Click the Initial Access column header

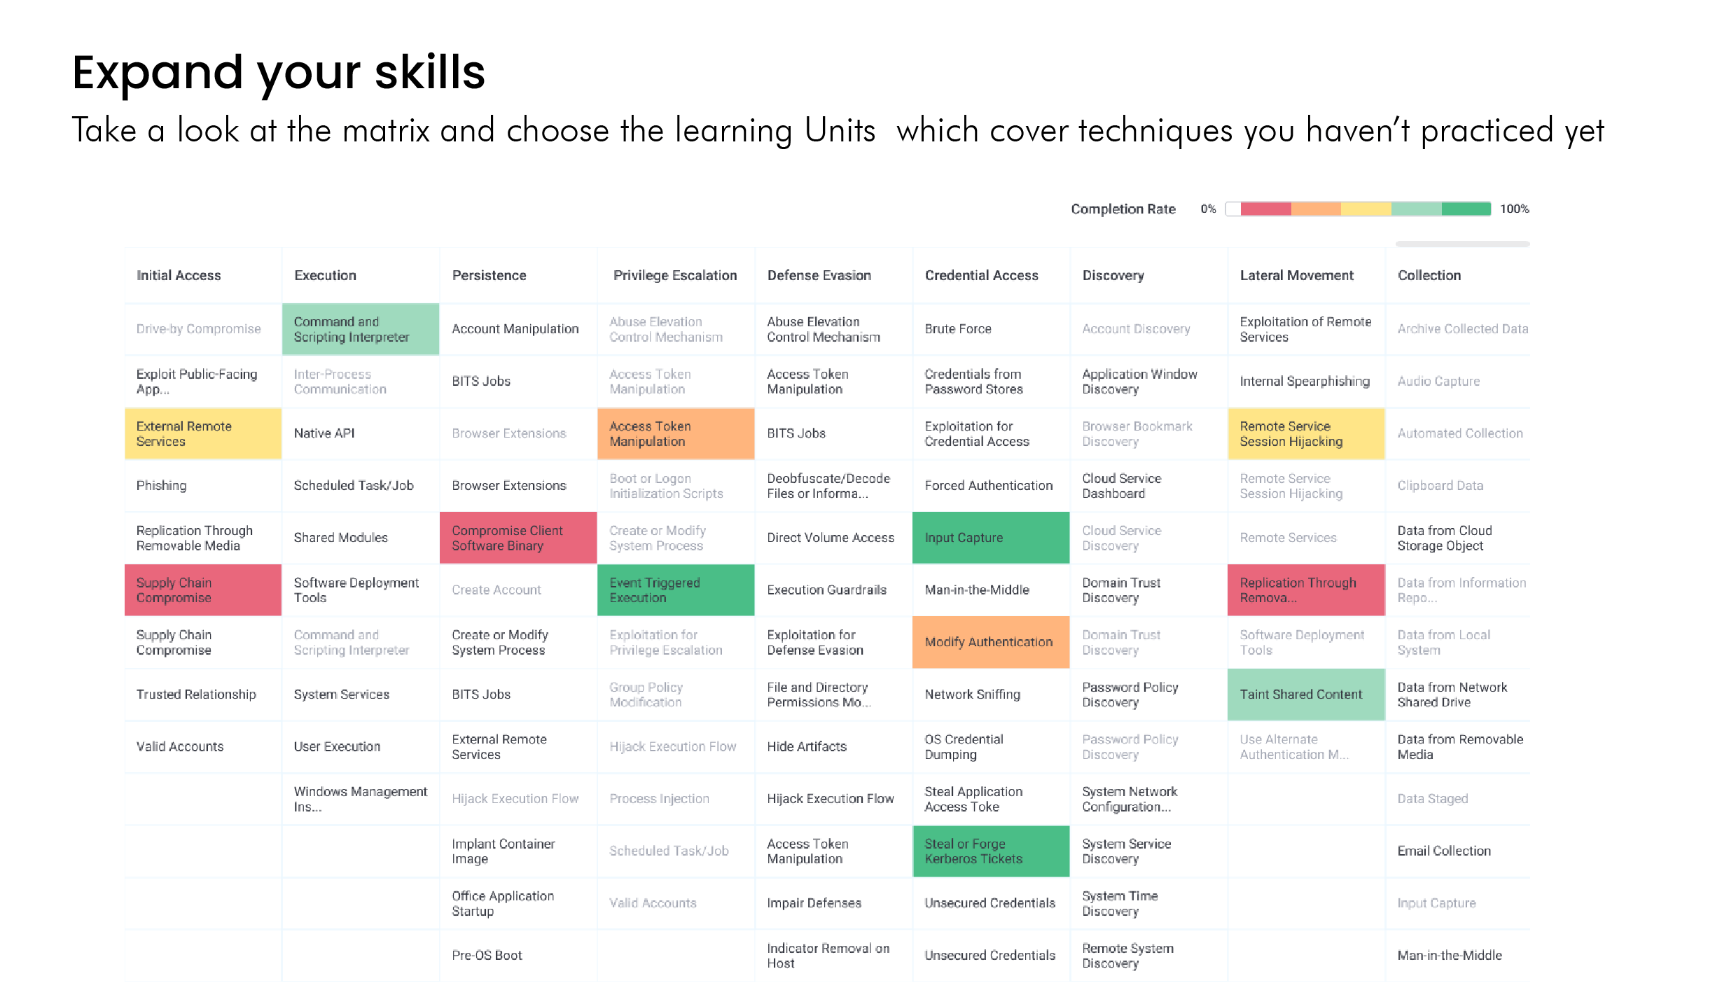click(x=179, y=275)
